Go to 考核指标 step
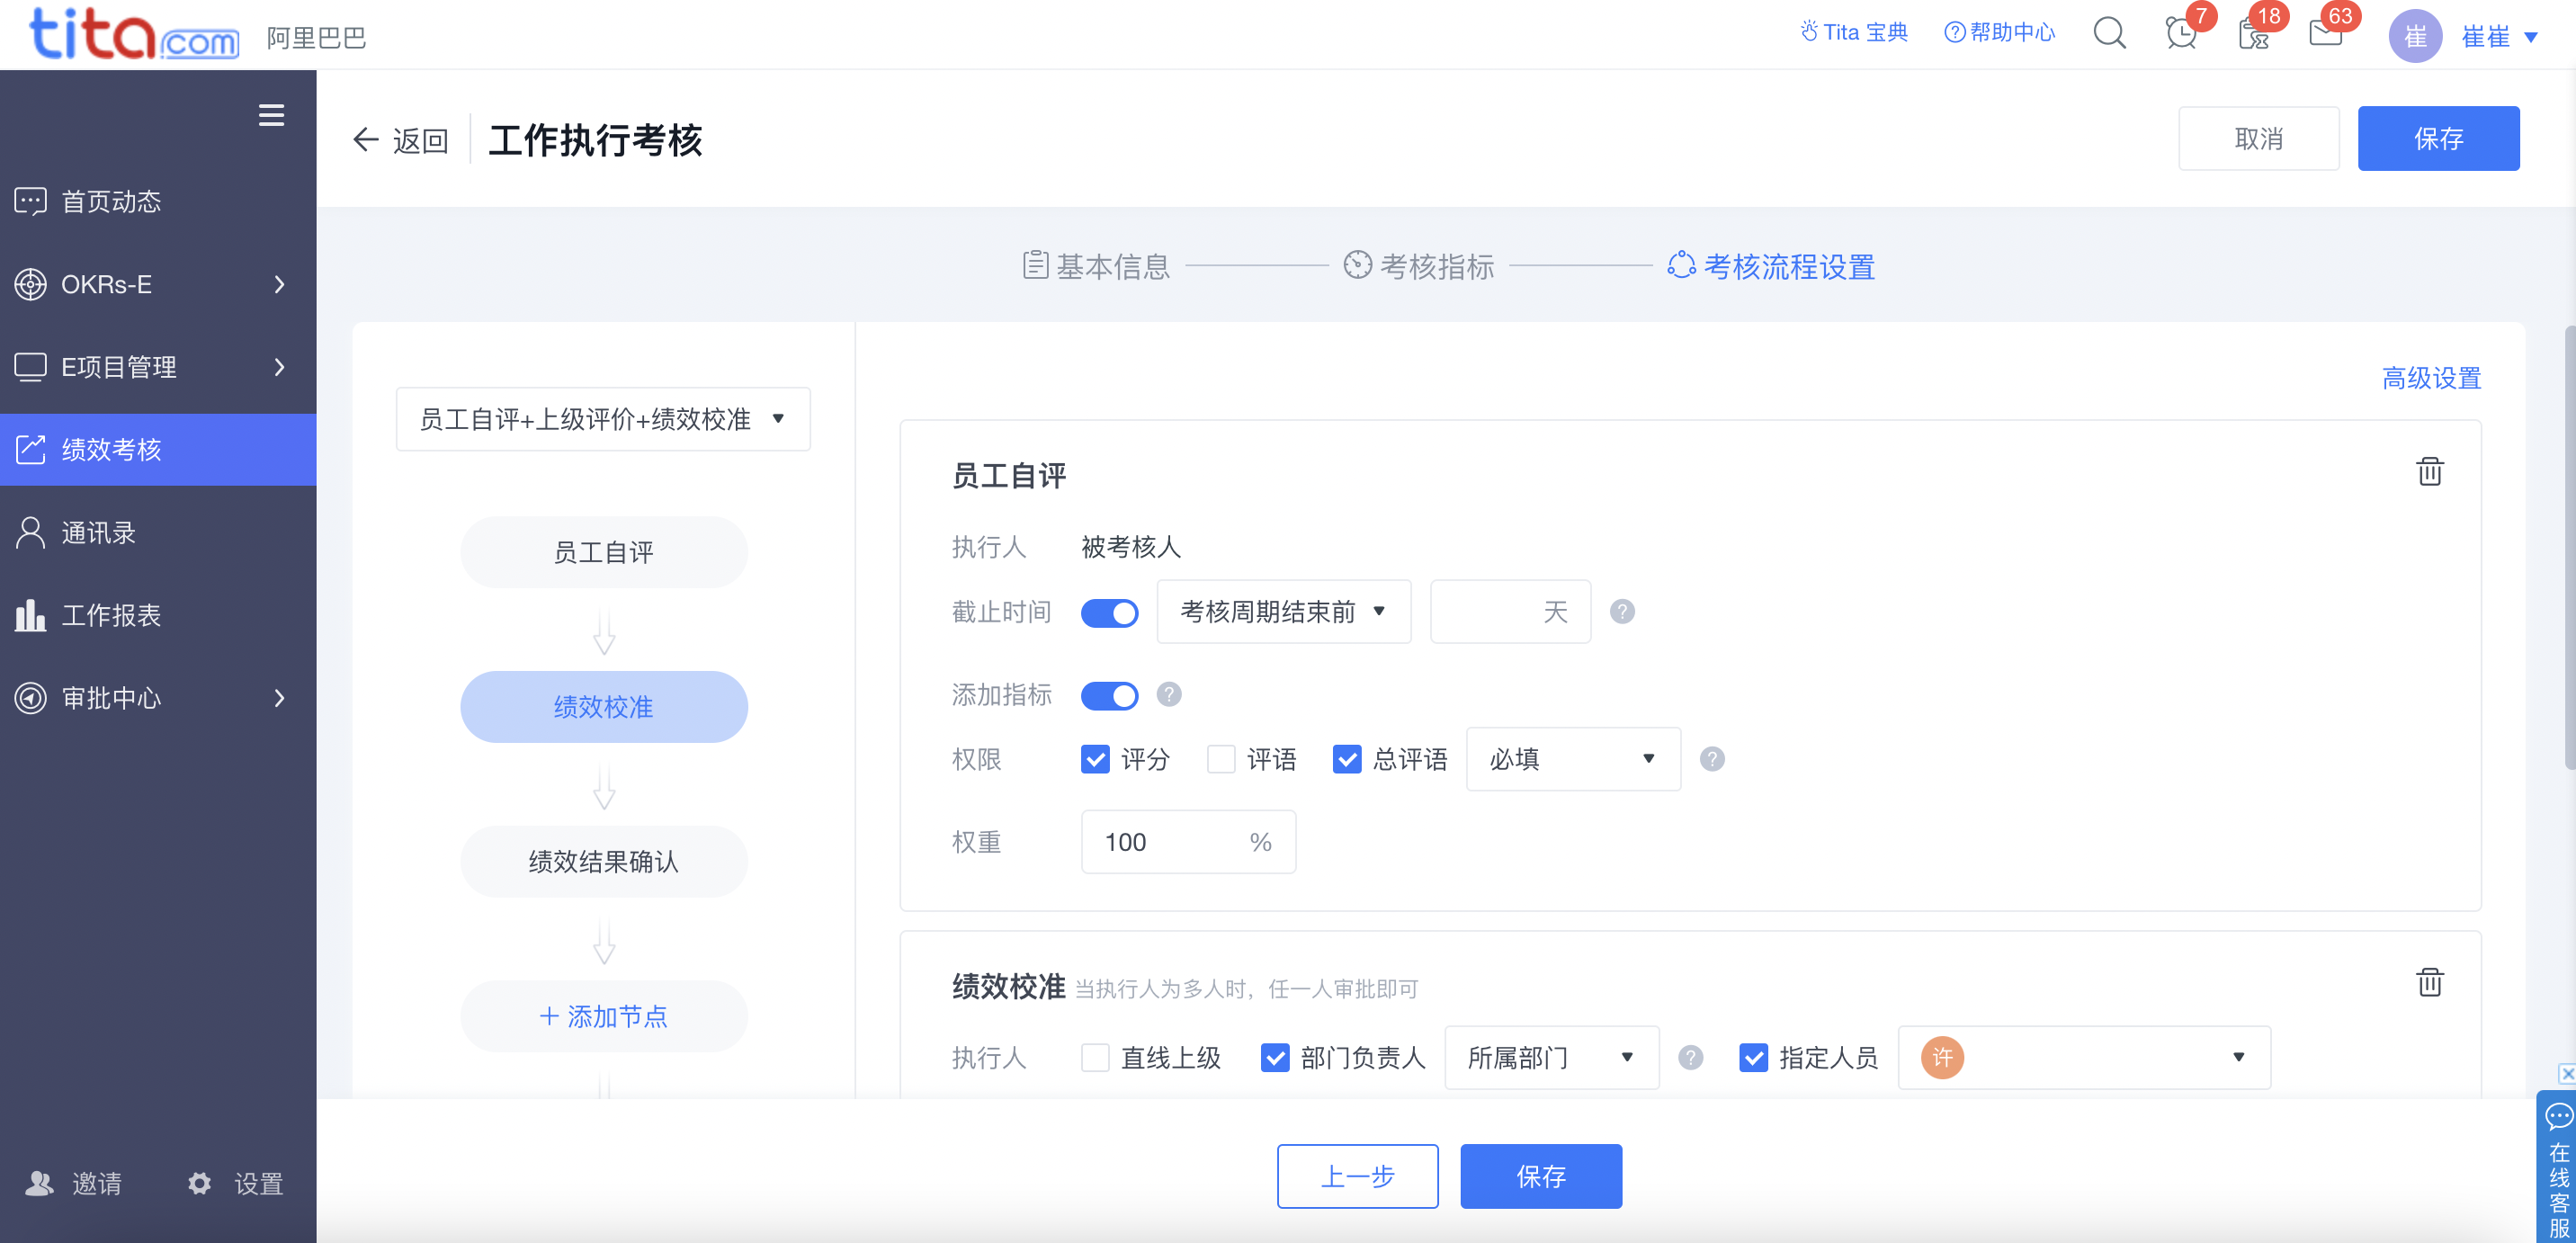The image size is (2576, 1243). click(x=1419, y=266)
